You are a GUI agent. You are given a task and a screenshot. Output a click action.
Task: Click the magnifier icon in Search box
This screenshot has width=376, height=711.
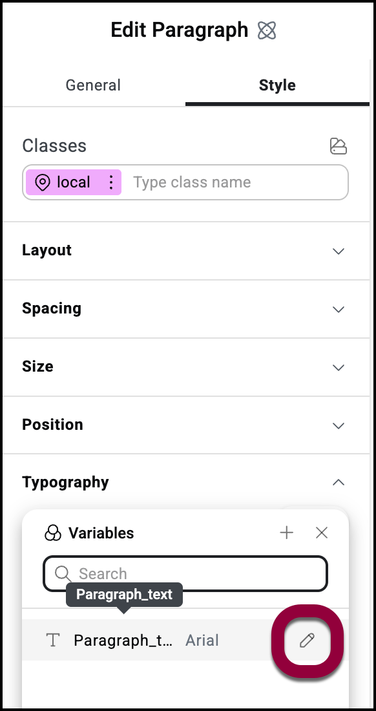tap(63, 573)
